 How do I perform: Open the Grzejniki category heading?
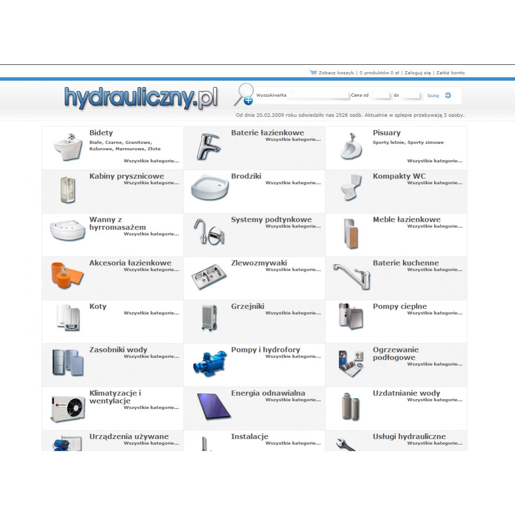pyautogui.click(x=248, y=306)
